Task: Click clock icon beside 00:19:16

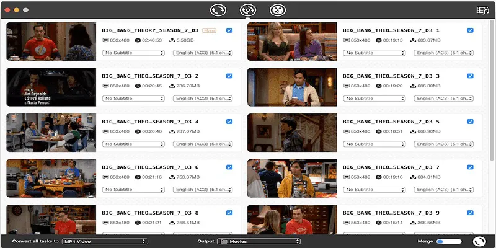Action: [x=378, y=177]
